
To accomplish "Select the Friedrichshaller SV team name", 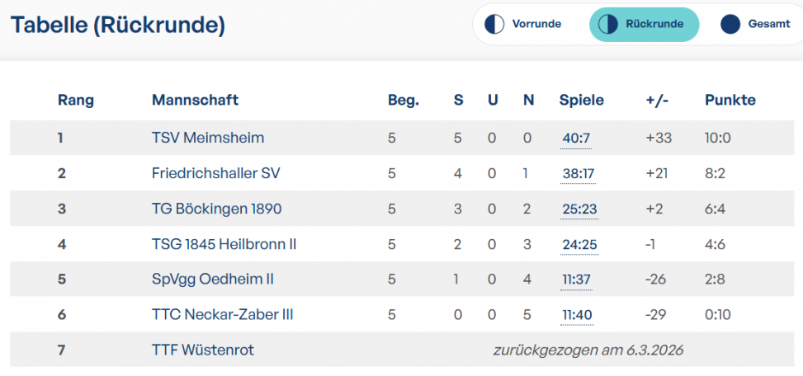I will pos(216,173).
